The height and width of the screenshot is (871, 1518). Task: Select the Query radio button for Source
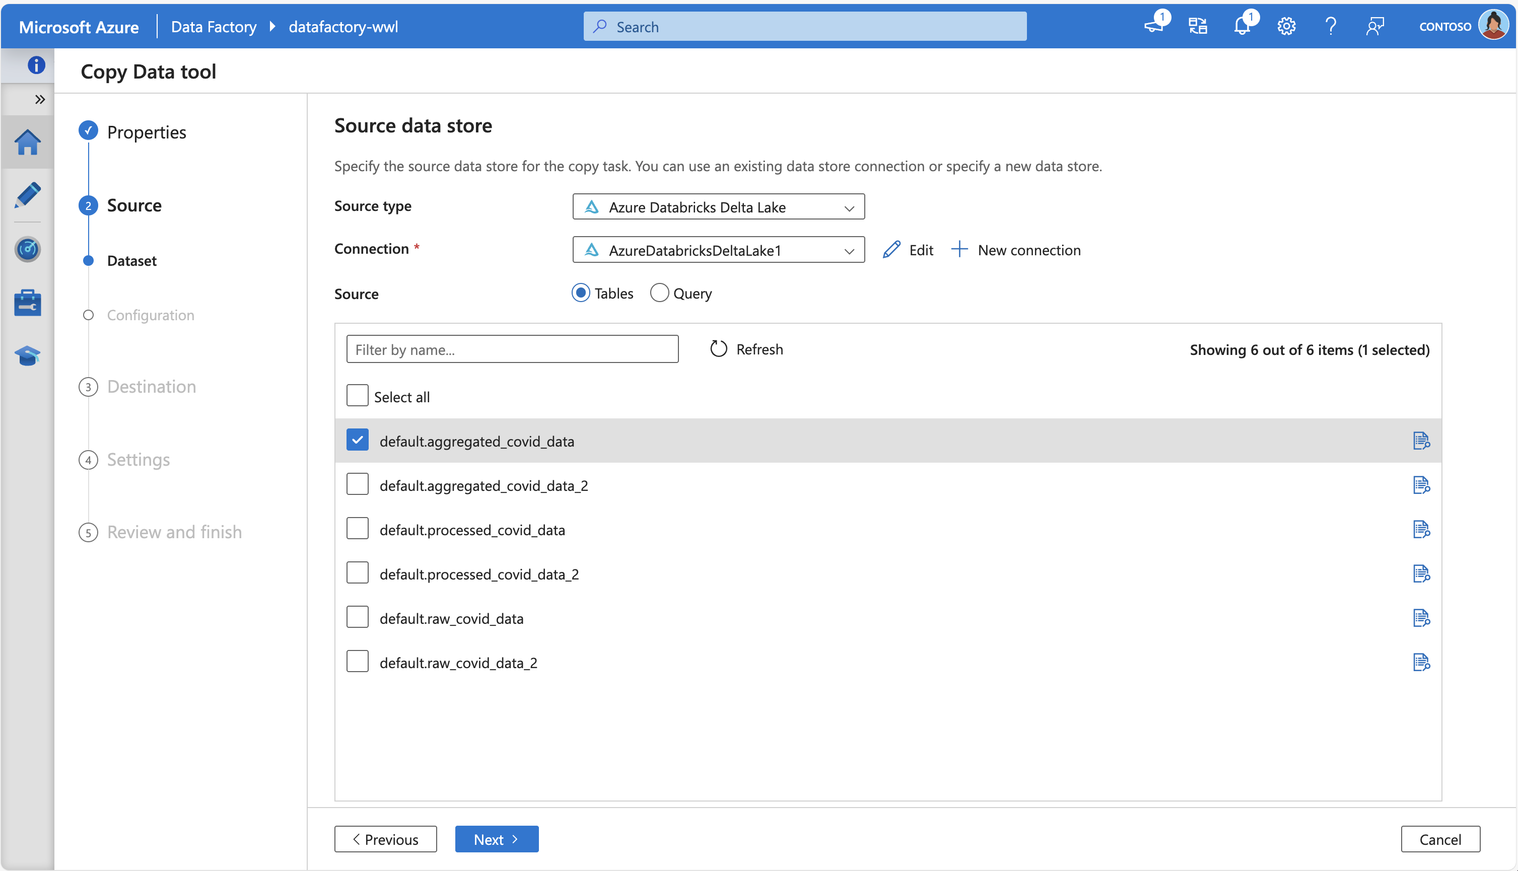(x=659, y=293)
